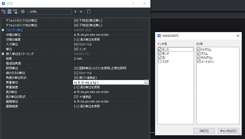Go to previous search result arrow
Image resolution: width=245 pixels, height=139 pixels.
[x=75, y=12]
